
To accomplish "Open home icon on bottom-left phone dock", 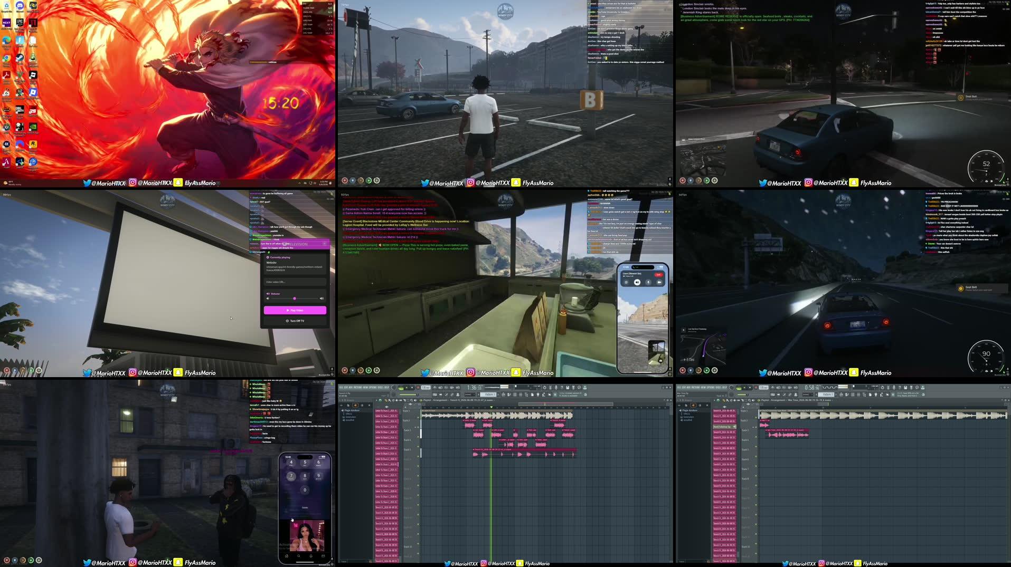I will click(x=287, y=555).
